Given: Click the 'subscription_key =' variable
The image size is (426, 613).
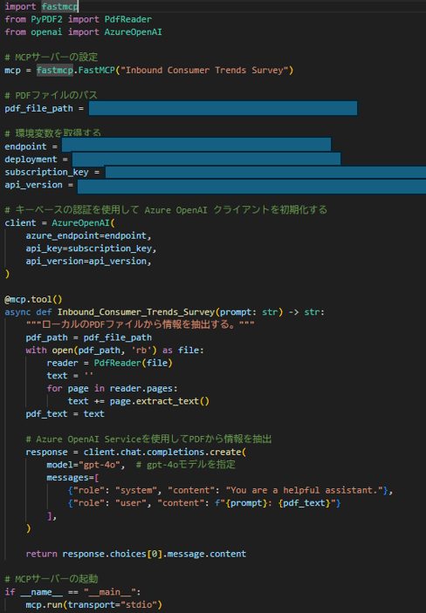Looking at the screenshot, I should point(52,172).
